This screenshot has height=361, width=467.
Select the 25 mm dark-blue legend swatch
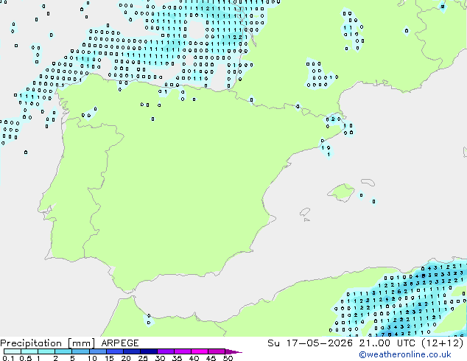coord(148,351)
